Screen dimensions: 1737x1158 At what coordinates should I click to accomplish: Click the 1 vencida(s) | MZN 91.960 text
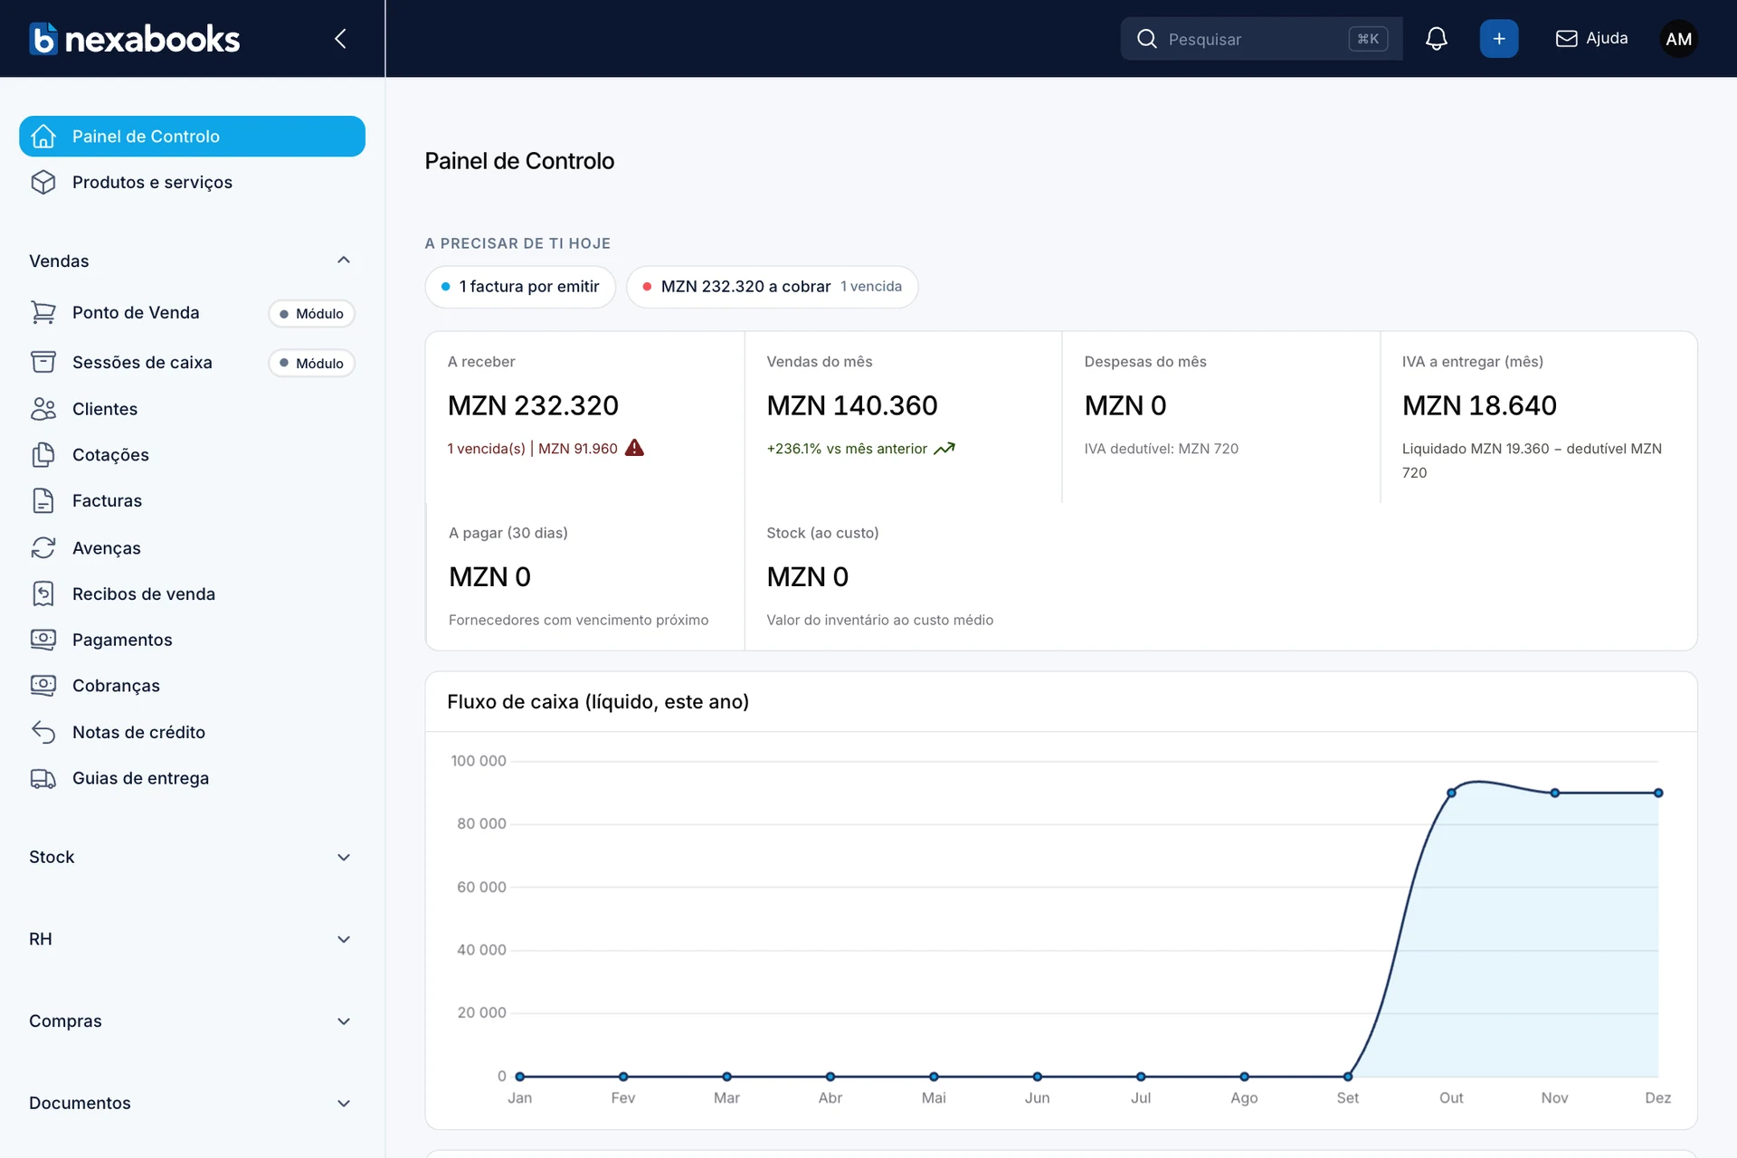(532, 449)
